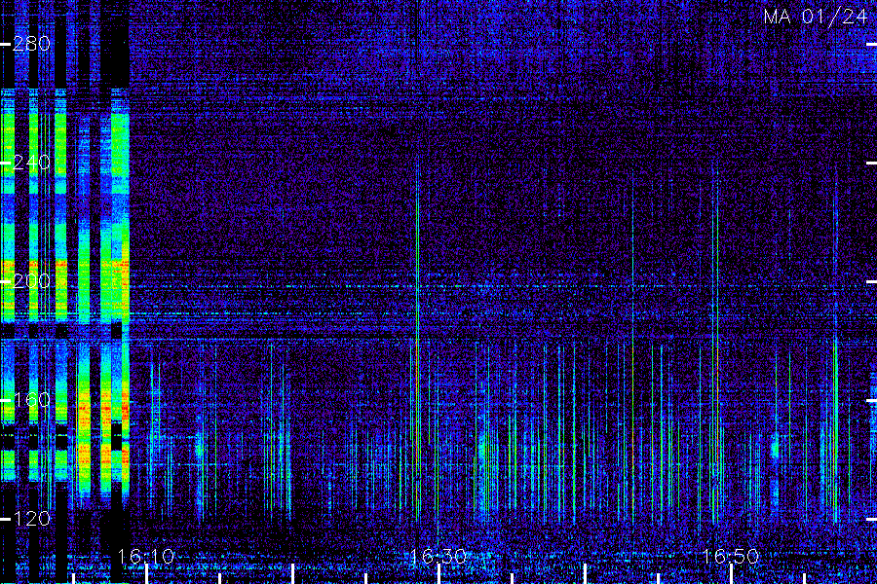Click the 280 frequency axis label

click(31, 44)
